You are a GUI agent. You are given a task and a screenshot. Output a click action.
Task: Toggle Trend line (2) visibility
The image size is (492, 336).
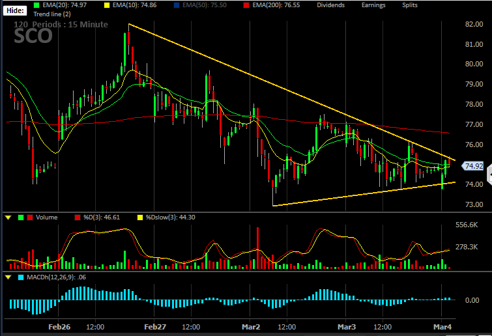tap(52, 14)
